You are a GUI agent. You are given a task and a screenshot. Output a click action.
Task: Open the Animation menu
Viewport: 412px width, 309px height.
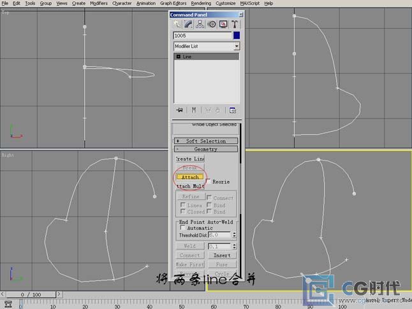pyautogui.click(x=146, y=3)
